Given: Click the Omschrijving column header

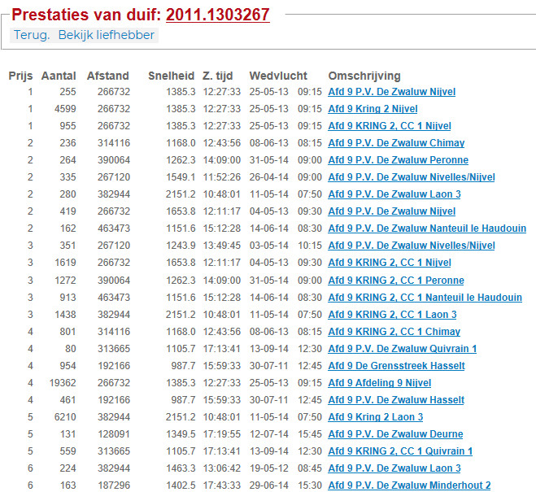Looking at the screenshot, I should [x=364, y=76].
